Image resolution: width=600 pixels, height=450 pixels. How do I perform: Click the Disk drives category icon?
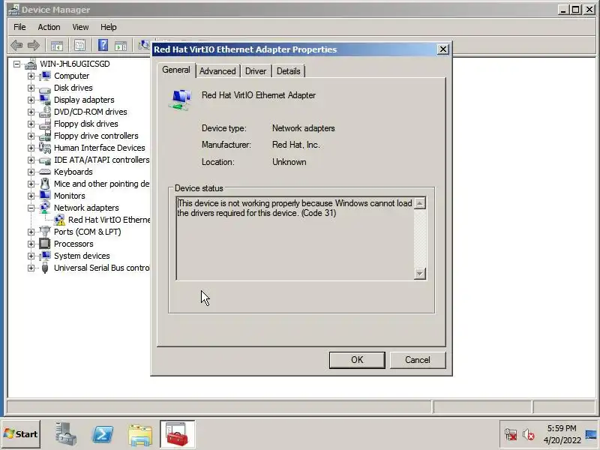click(45, 88)
